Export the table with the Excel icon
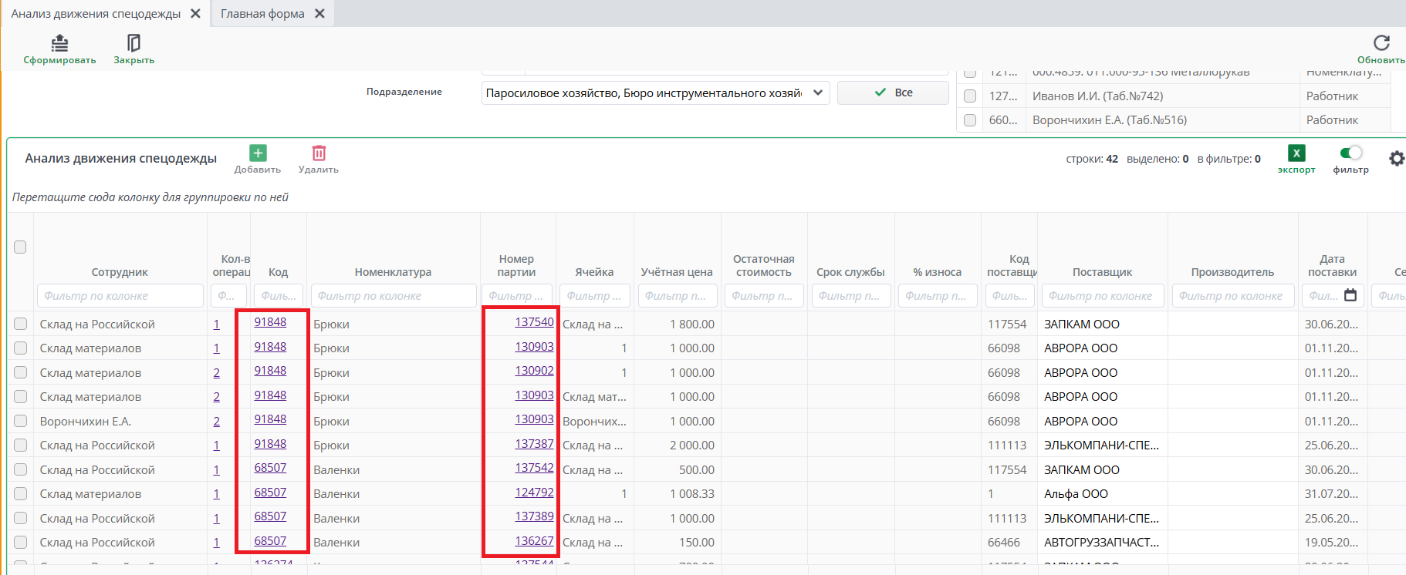 1296,153
